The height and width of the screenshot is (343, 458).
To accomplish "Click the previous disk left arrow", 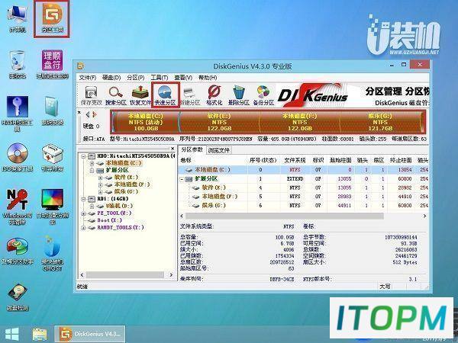I will click(x=88, y=114).
